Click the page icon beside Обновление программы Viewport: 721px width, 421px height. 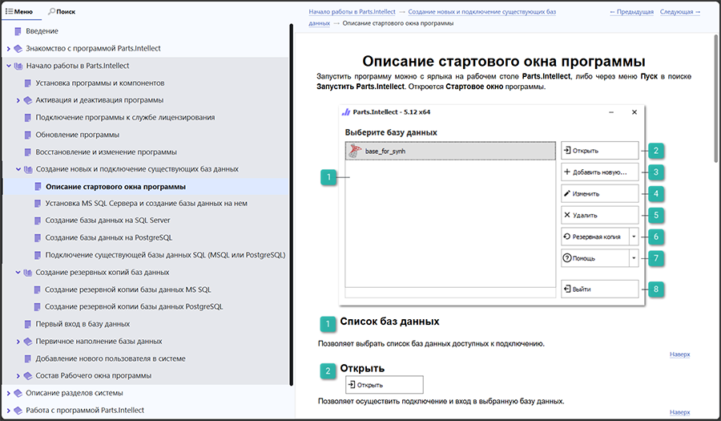coord(27,135)
